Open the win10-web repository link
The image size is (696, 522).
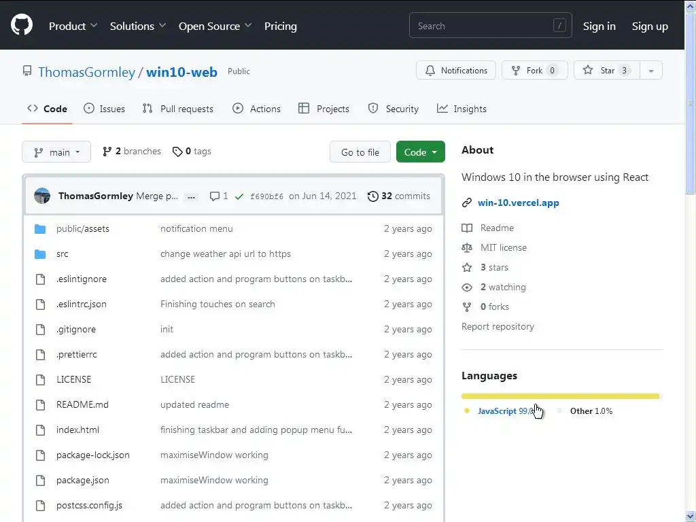coord(182,72)
